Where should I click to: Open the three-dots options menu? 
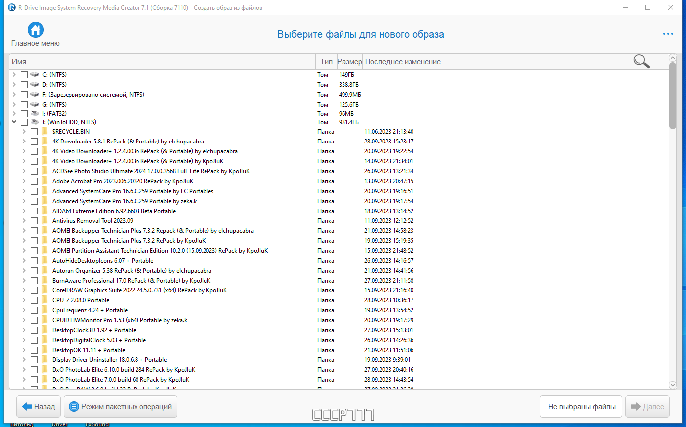coord(668,34)
